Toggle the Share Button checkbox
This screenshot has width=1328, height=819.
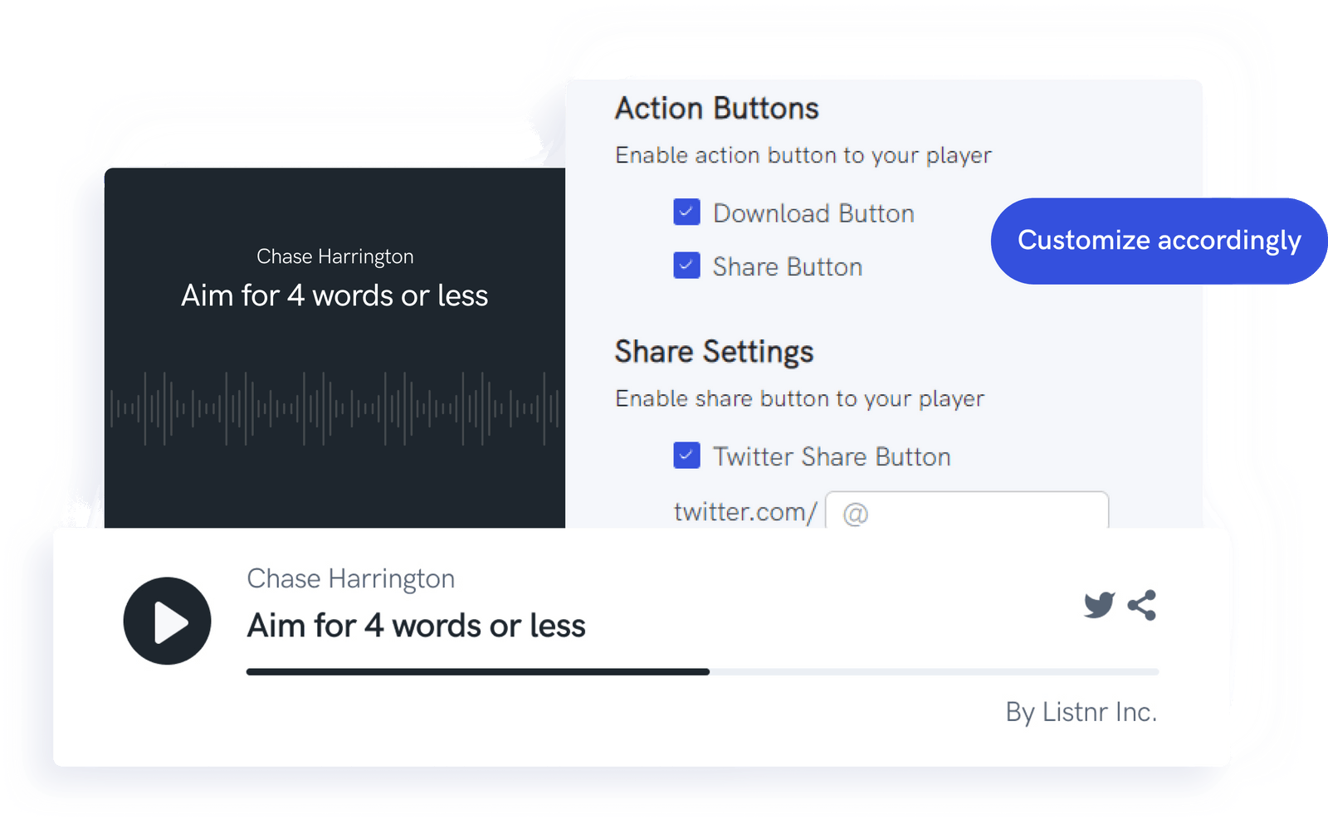(686, 266)
